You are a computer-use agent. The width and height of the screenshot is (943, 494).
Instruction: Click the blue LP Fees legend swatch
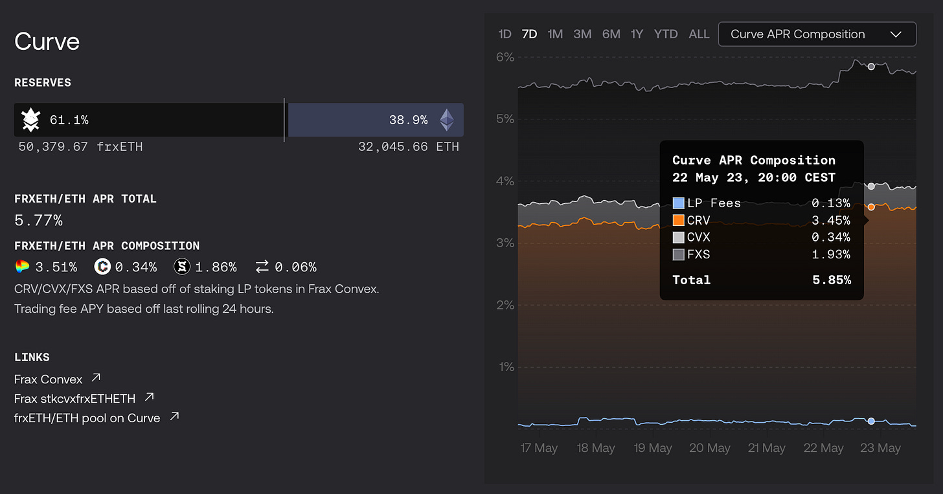tap(678, 203)
